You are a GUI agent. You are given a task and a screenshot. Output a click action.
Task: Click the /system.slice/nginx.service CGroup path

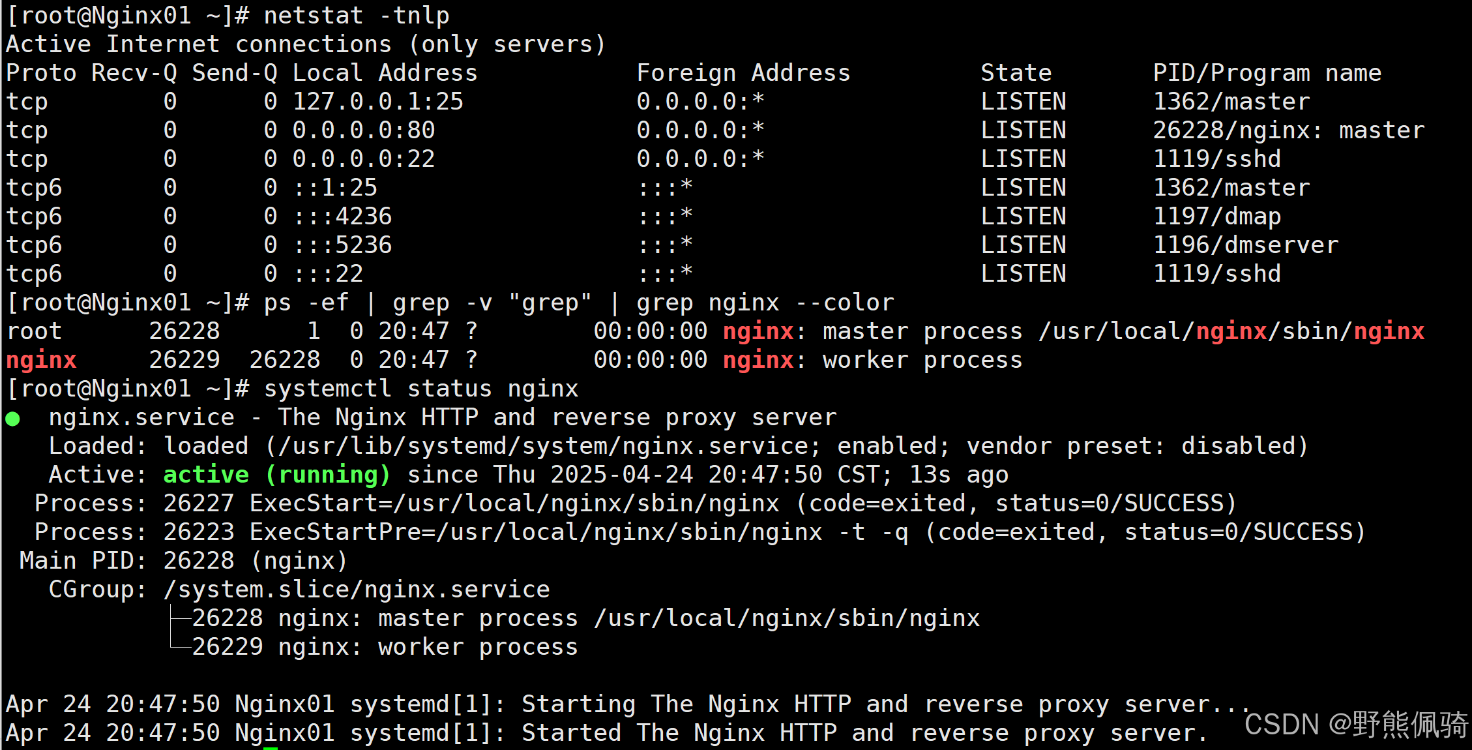356,590
